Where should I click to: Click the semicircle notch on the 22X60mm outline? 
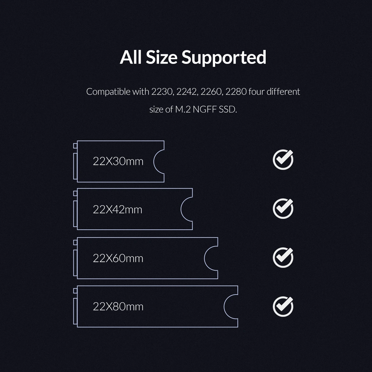tap(211, 258)
